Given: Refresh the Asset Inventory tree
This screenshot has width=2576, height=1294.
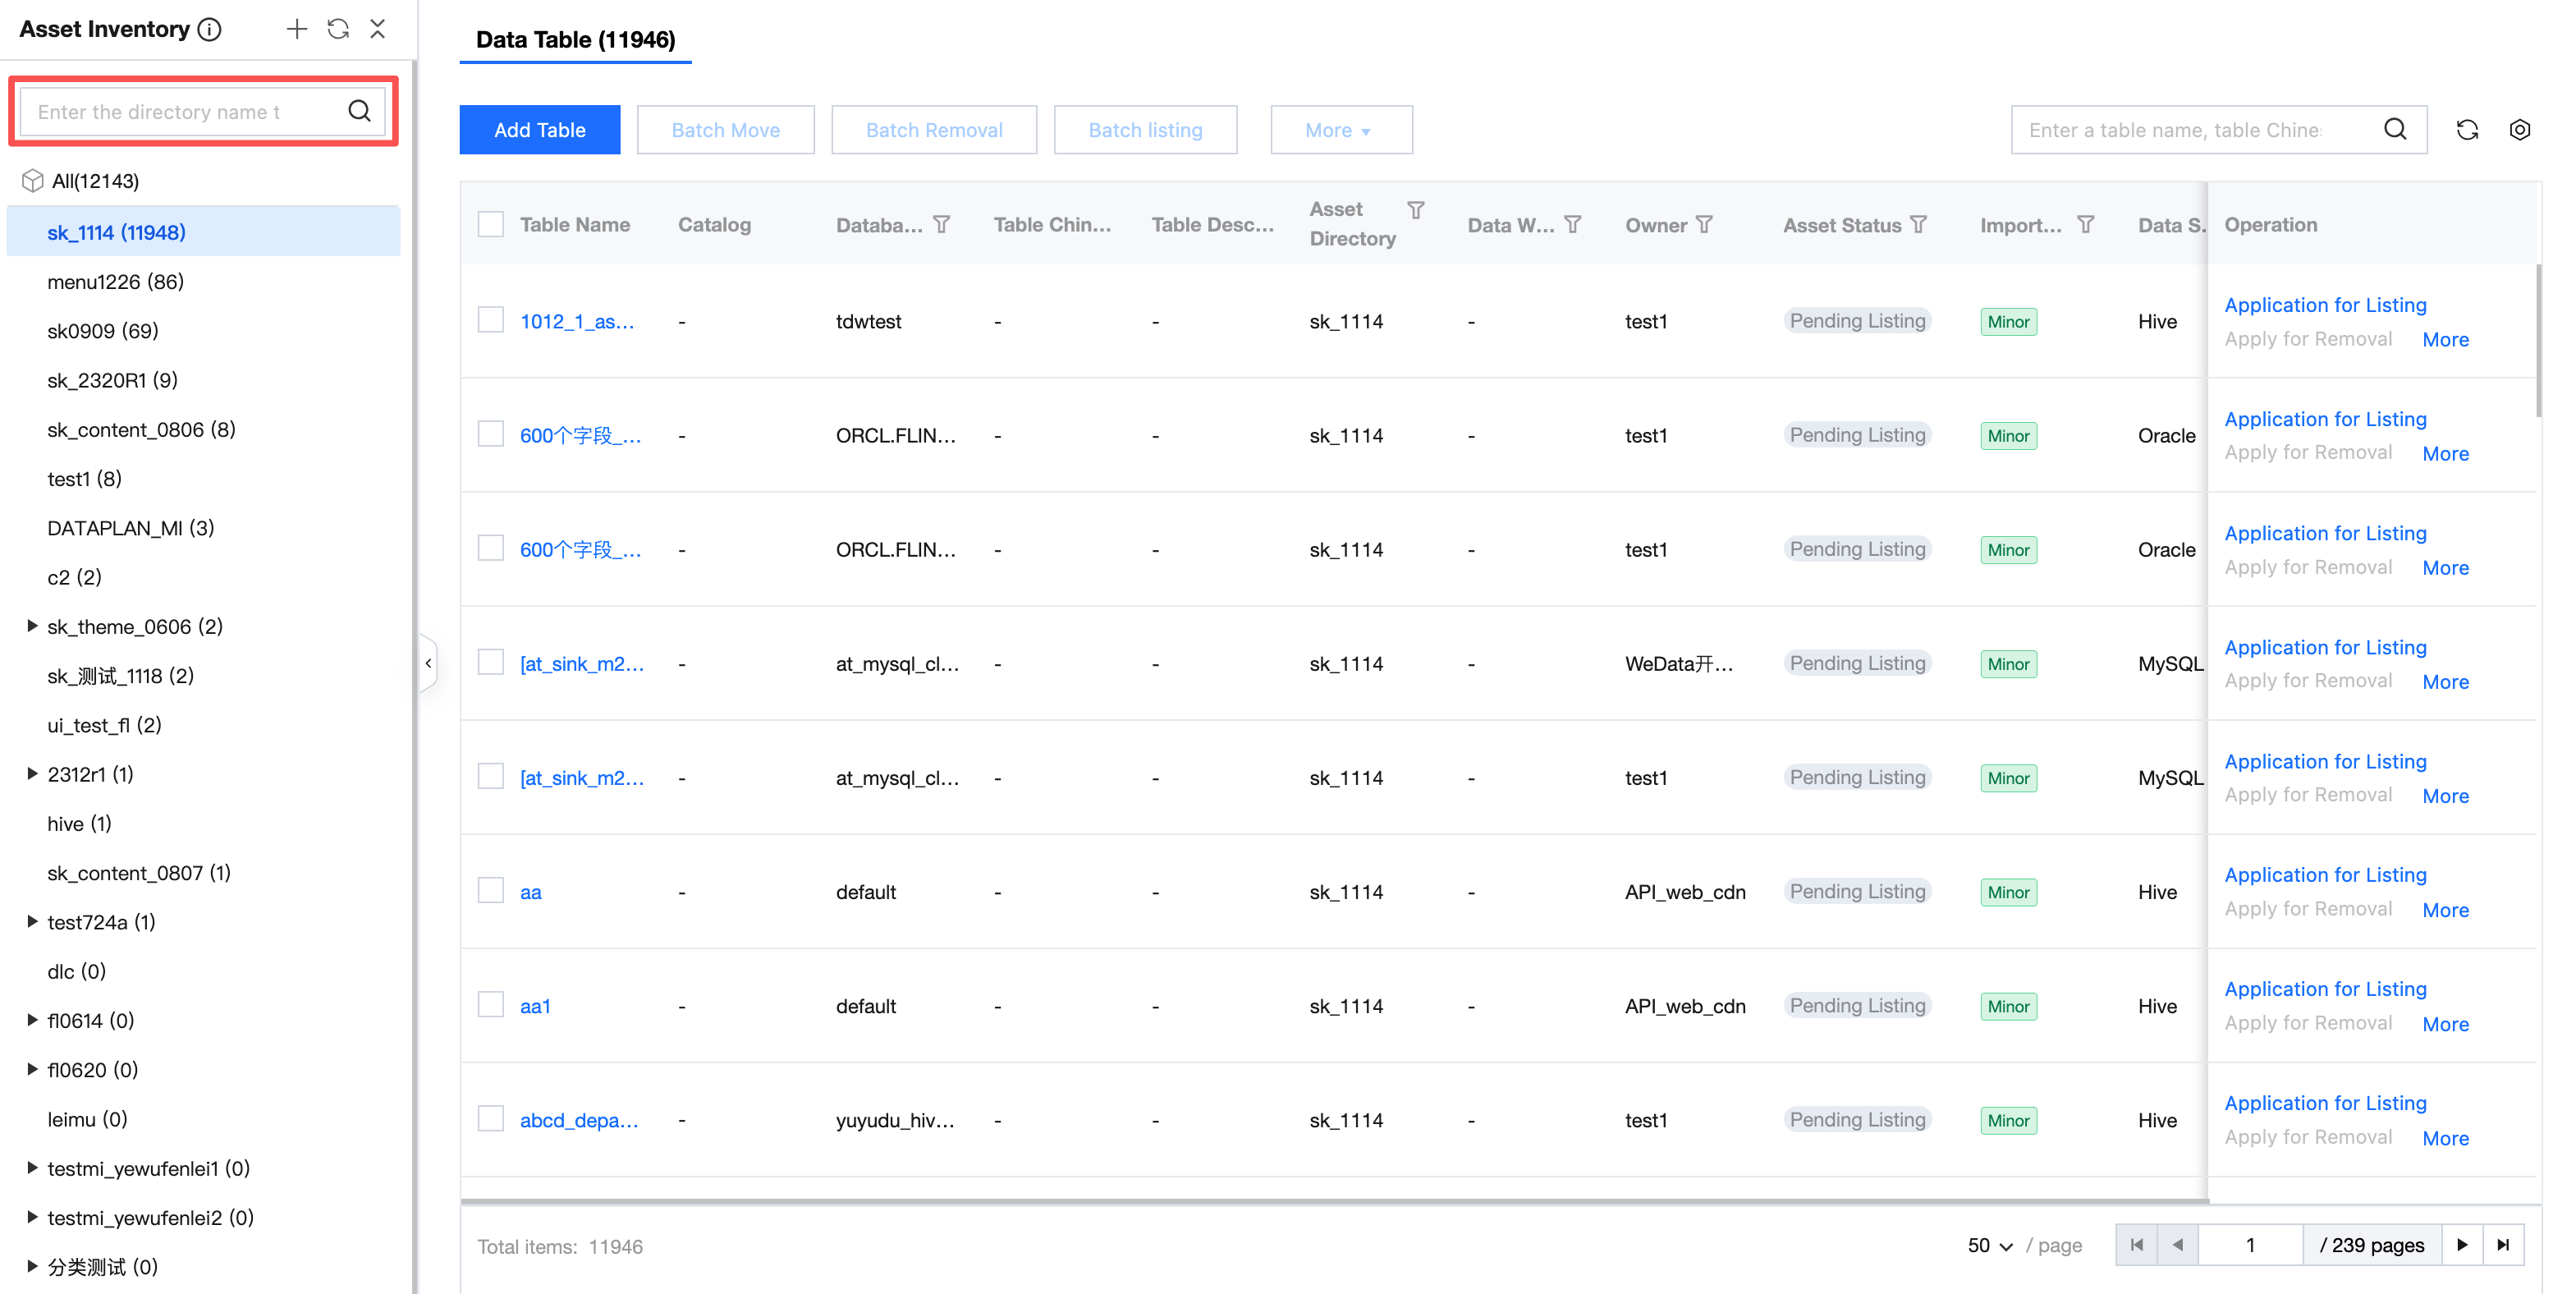Looking at the screenshot, I should [x=338, y=29].
